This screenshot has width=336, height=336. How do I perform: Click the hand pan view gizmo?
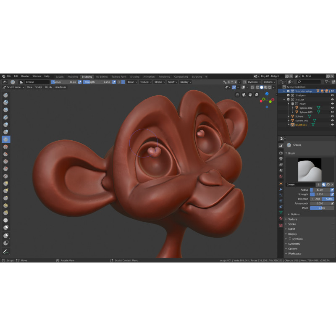coord(250,95)
